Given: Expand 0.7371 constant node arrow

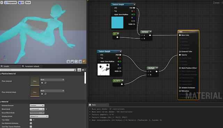Looking at the screenshot, I should pos(122,81).
